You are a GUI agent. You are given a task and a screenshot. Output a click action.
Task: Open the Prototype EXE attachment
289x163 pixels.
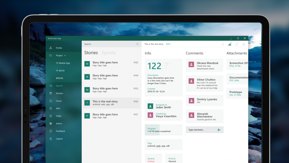pos(237,93)
